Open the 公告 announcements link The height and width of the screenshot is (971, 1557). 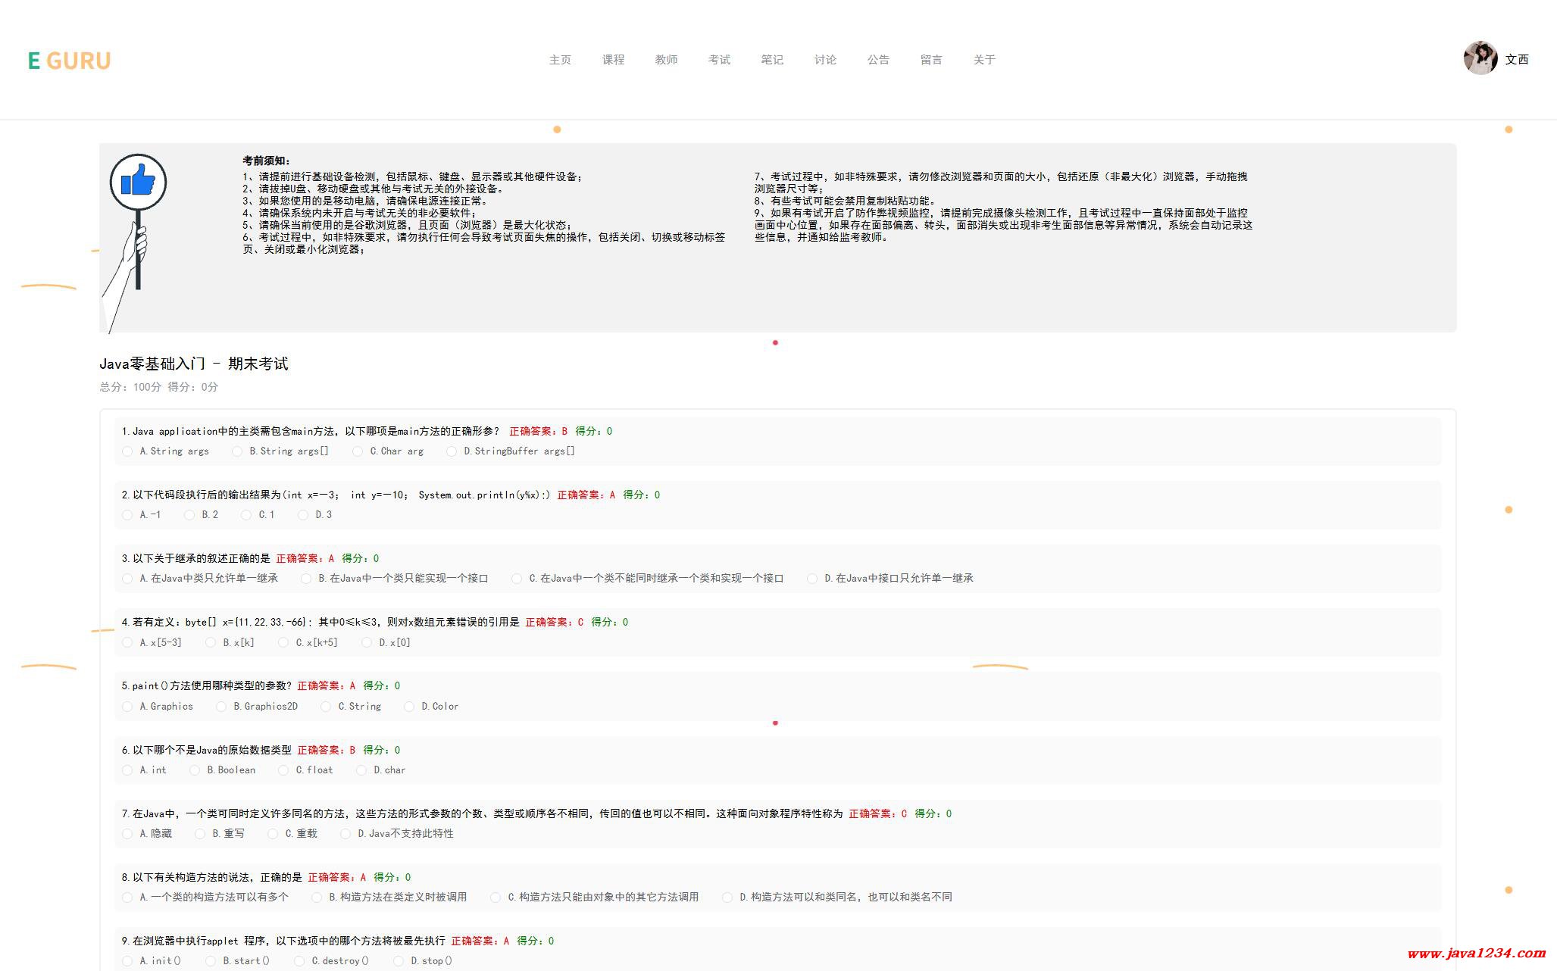pyautogui.click(x=878, y=60)
